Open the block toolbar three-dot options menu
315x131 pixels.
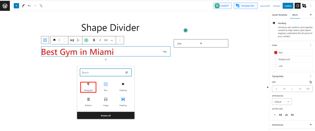[x=120, y=40]
